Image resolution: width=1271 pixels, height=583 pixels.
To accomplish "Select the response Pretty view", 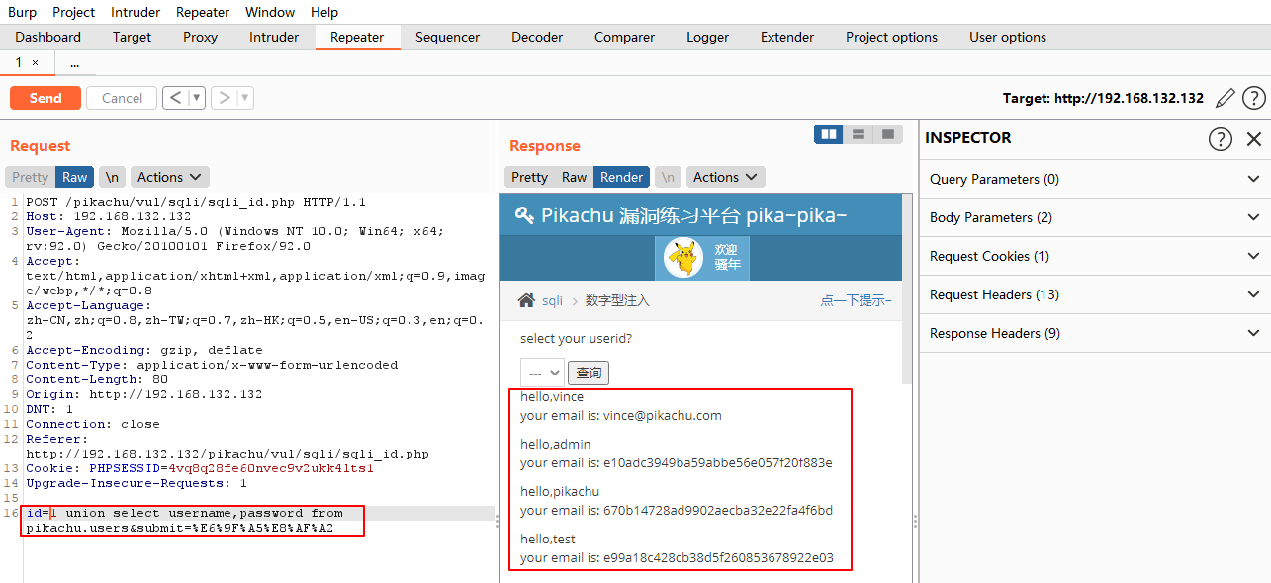I will (x=529, y=177).
